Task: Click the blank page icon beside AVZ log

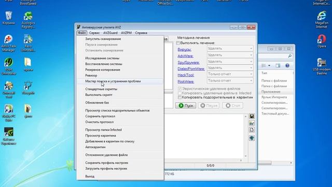Action: (252, 130)
